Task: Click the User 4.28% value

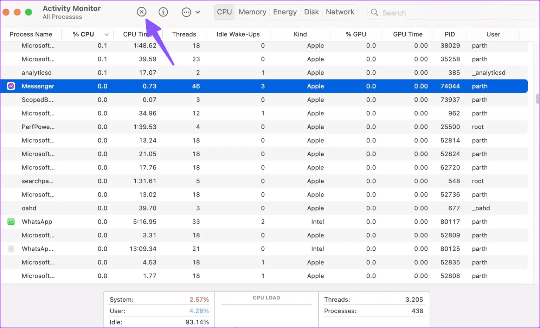Action: coord(199,311)
